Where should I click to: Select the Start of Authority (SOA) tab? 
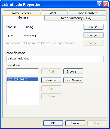(75, 18)
